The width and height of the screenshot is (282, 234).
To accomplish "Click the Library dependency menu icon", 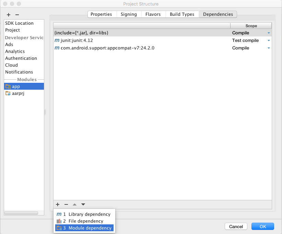I will click(59, 214).
